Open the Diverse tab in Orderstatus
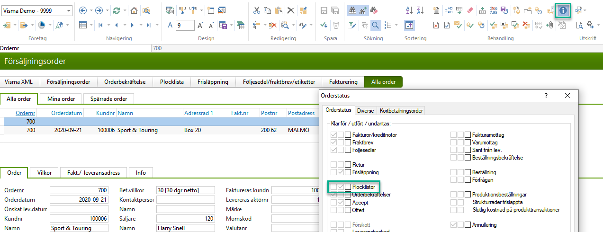The height and width of the screenshot is (232, 603). pyautogui.click(x=365, y=110)
